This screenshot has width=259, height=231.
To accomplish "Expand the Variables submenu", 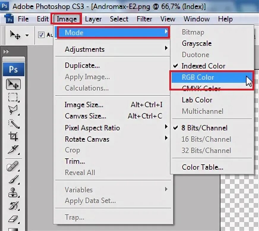I will click(113, 190).
